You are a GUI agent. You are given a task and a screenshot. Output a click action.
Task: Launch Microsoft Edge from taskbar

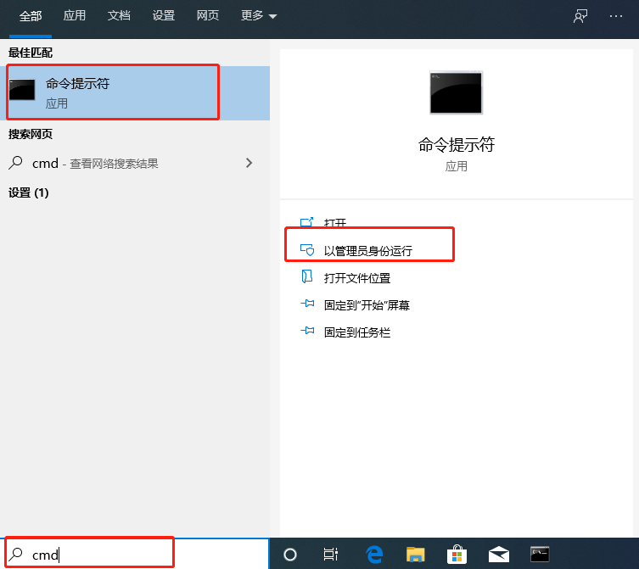click(x=374, y=555)
